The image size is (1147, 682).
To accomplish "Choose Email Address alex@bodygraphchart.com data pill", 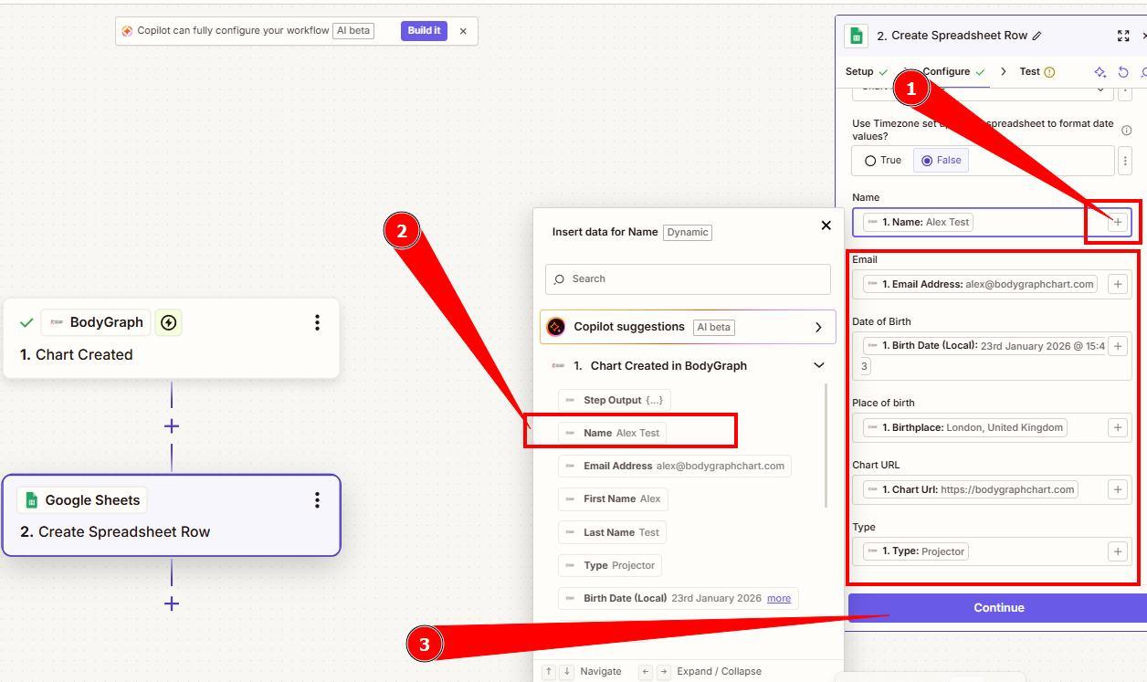I will 675,466.
